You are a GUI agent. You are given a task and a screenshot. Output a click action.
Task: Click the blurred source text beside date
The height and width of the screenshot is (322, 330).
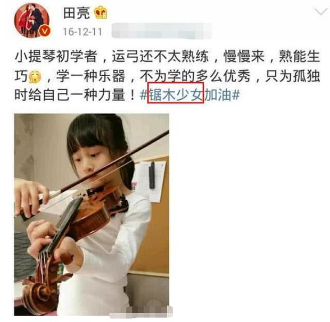pyautogui.click(x=161, y=31)
